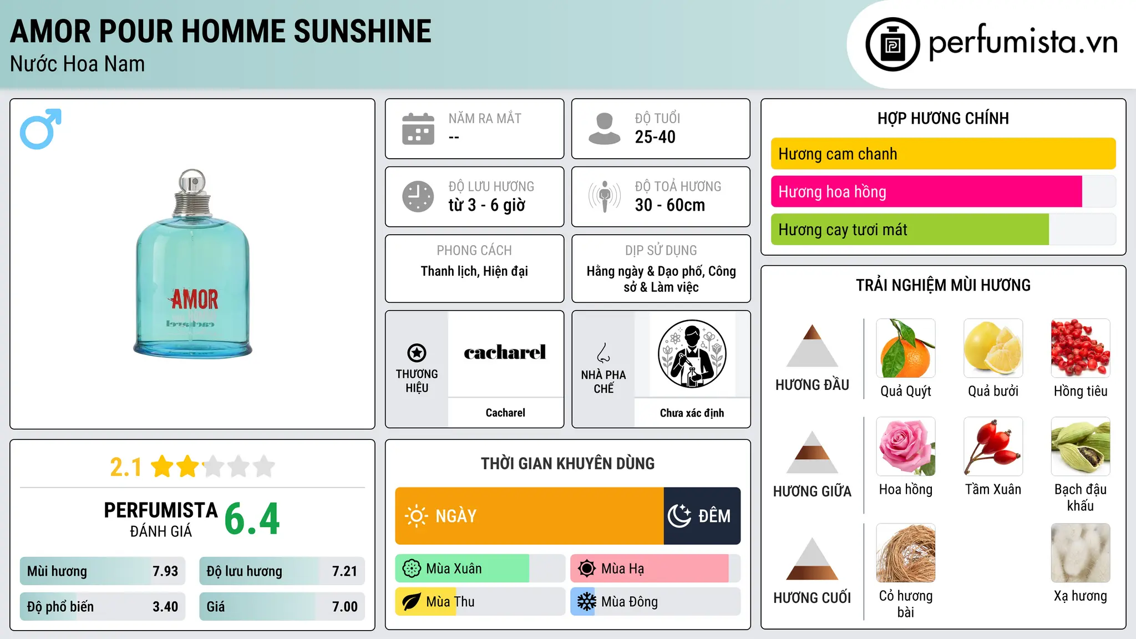Open the Quả Quýt note image
The width and height of the screenshot is (1136, 639).
pyautogui.click(x=905, y=348)
